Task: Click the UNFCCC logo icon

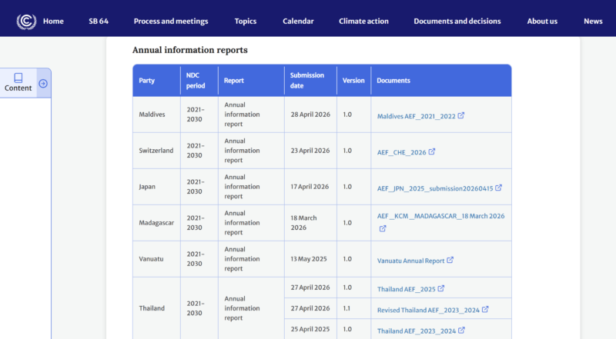Action: (26, 21)
